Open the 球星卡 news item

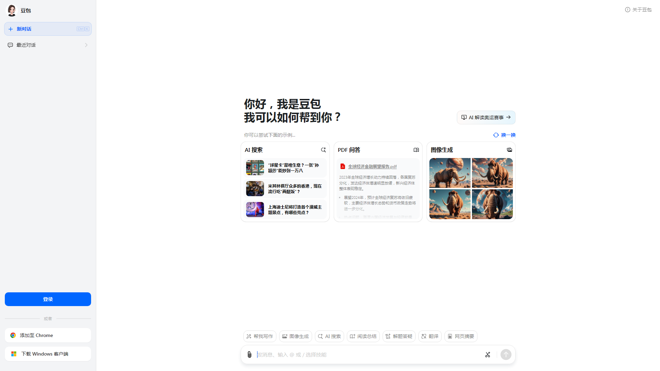tap(285, 168)
